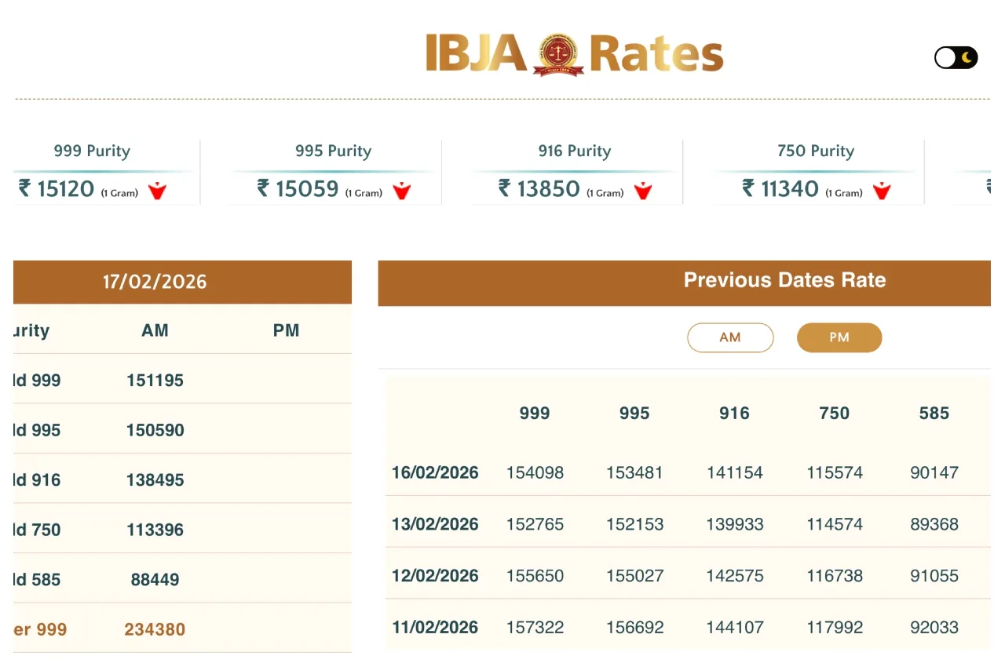
Task: Click the 16/02/2026 date row
Action: (435, 472)
